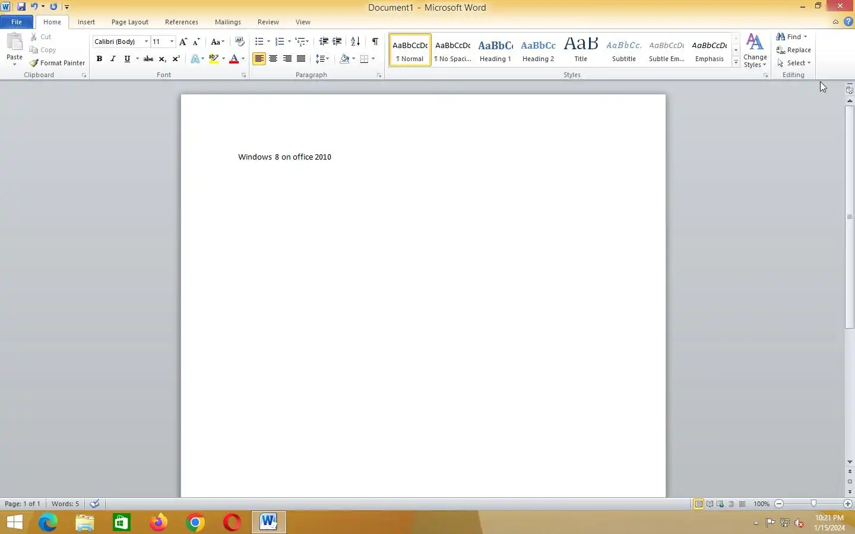Image resolution: width=855 pixels, height=534 pixels.
Task: Expand the Styles gallery More arrow
Action: [736, 62]
